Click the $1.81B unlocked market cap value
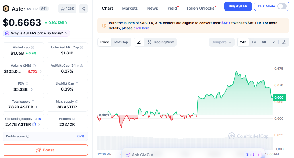 67,53
